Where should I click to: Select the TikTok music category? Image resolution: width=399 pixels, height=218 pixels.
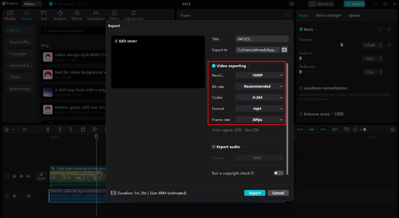(x=19, y=77)
